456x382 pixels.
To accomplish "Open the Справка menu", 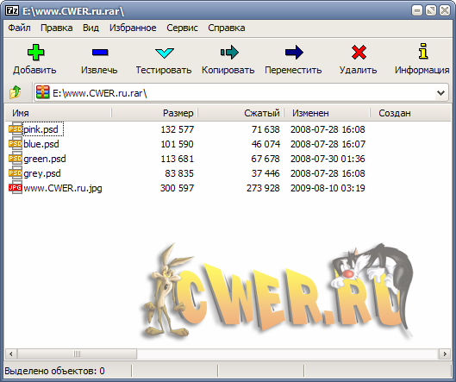I will click(227, 28).
